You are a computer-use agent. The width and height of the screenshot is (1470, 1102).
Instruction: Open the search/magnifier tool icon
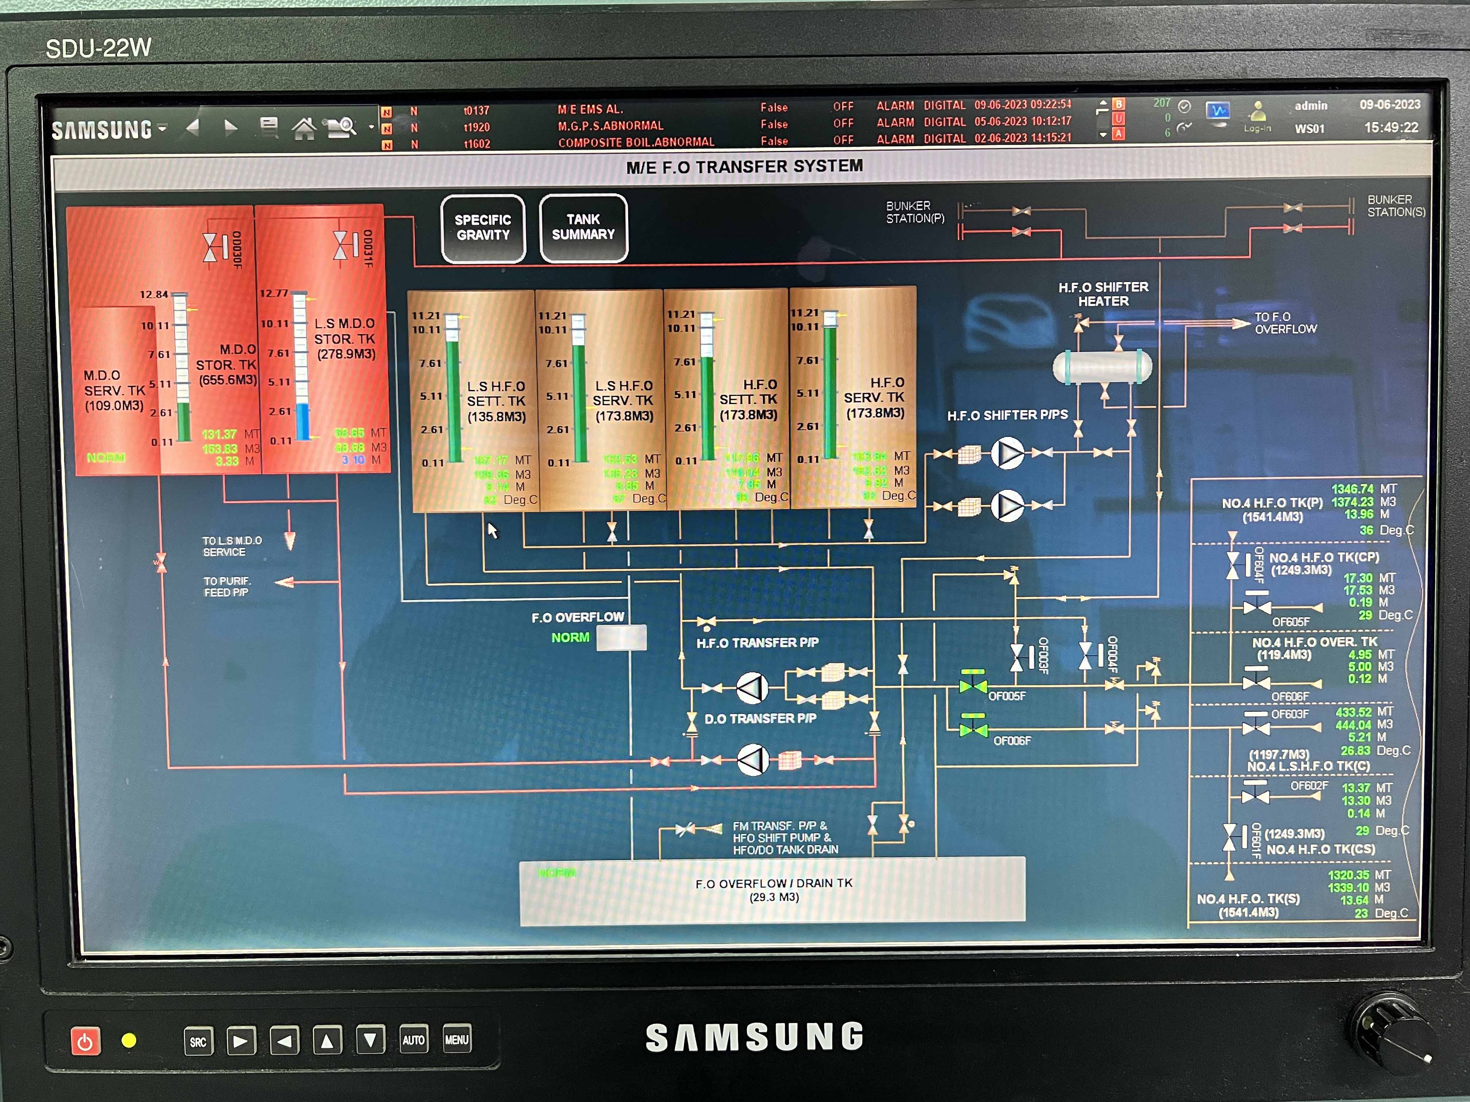[x=341, y=127]
